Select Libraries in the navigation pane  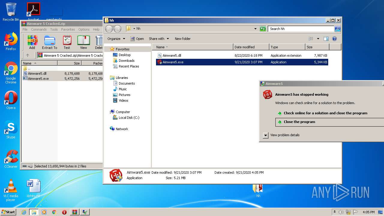pyautogui.click(x=122, y=78)
